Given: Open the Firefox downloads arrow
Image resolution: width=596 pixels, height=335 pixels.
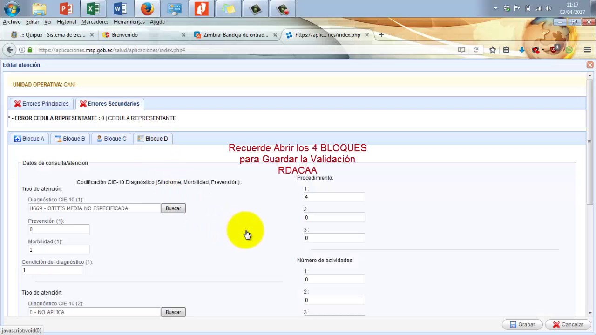Looking at the screenshot, I should pos(521,50).
